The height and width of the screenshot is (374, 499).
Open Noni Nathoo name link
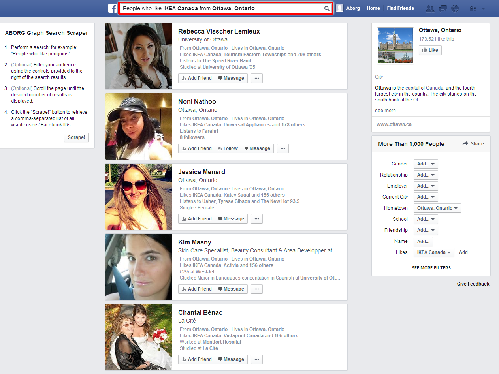coord(197,101)
